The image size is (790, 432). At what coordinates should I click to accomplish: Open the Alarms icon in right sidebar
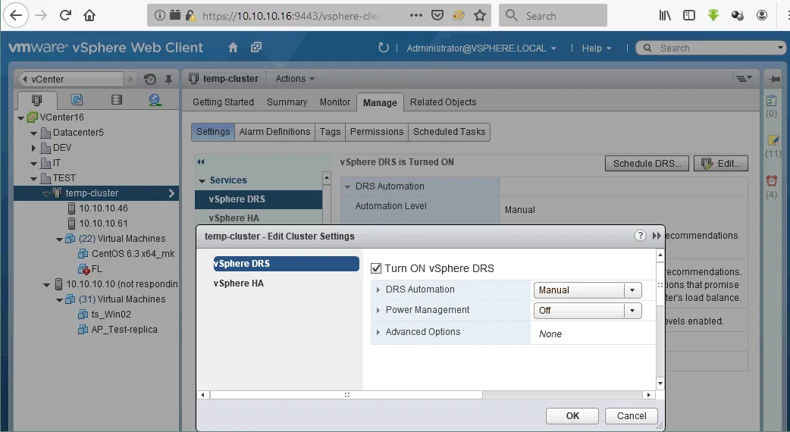click(772, 181)
